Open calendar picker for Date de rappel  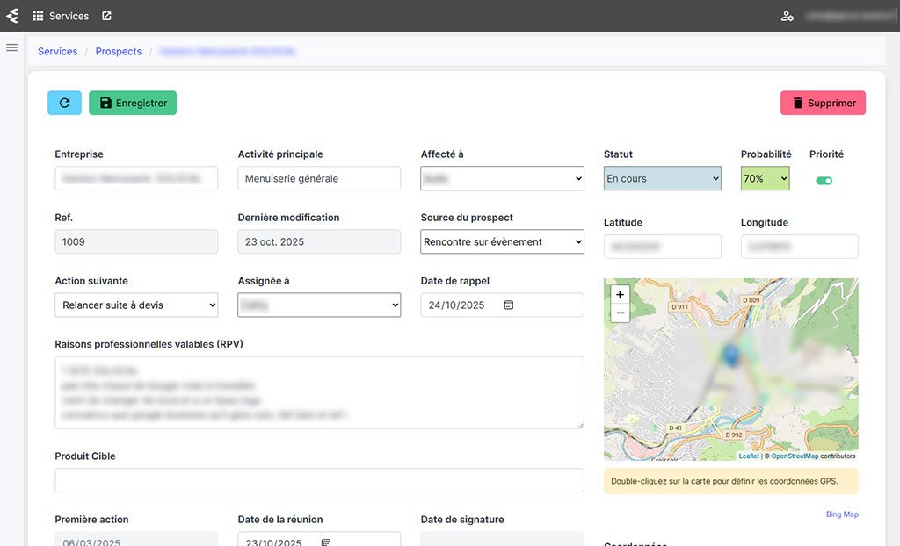click(x=509, y=305)
